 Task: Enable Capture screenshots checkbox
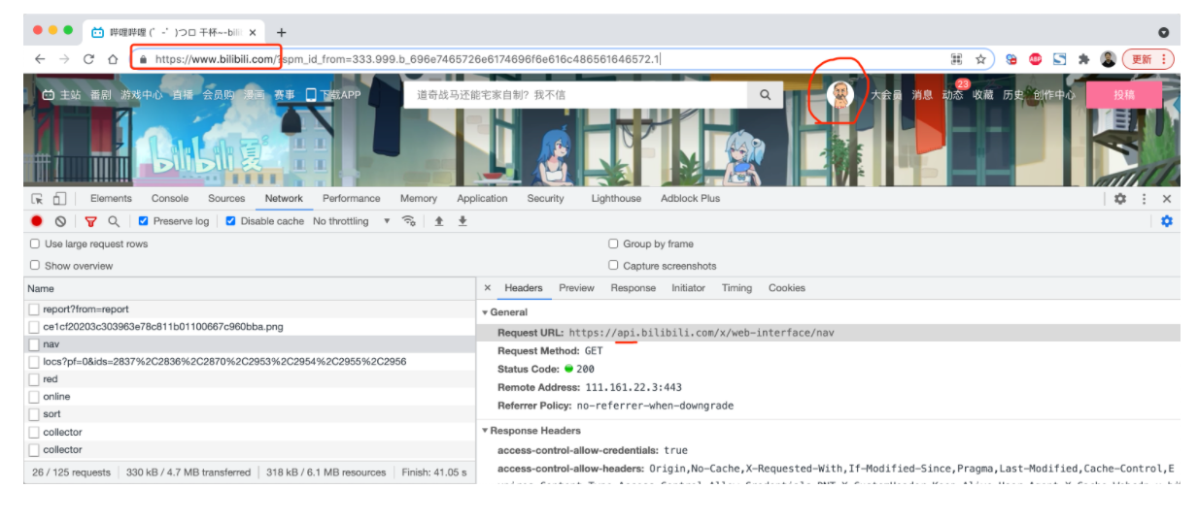[613, 265]
